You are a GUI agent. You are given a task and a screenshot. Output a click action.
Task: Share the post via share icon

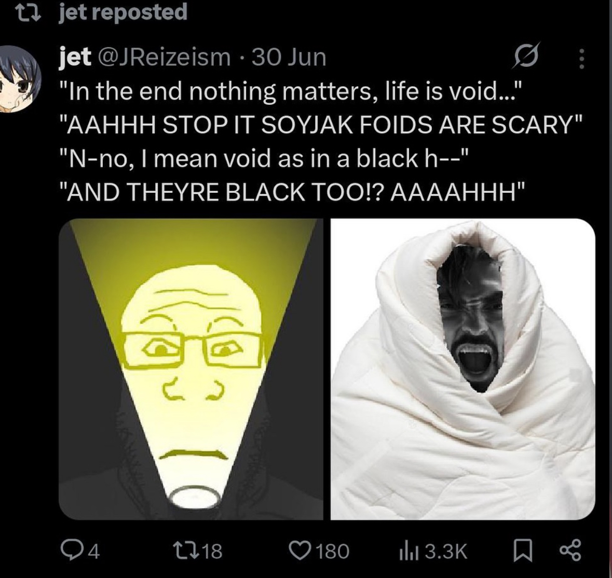(x=571, y=551)
